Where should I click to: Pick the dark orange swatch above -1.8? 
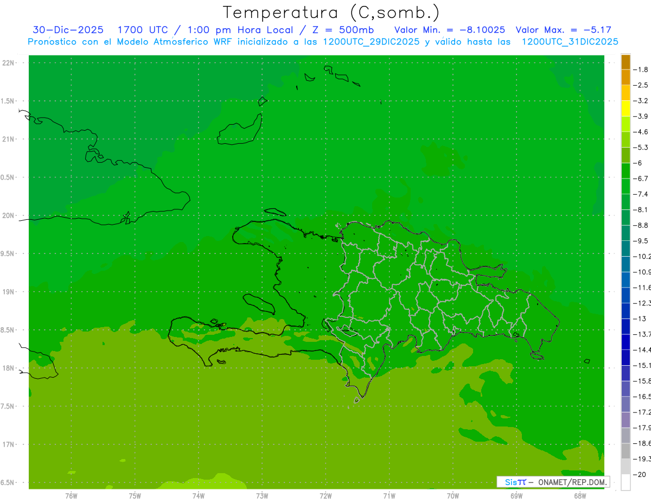(x=626, y=62)
